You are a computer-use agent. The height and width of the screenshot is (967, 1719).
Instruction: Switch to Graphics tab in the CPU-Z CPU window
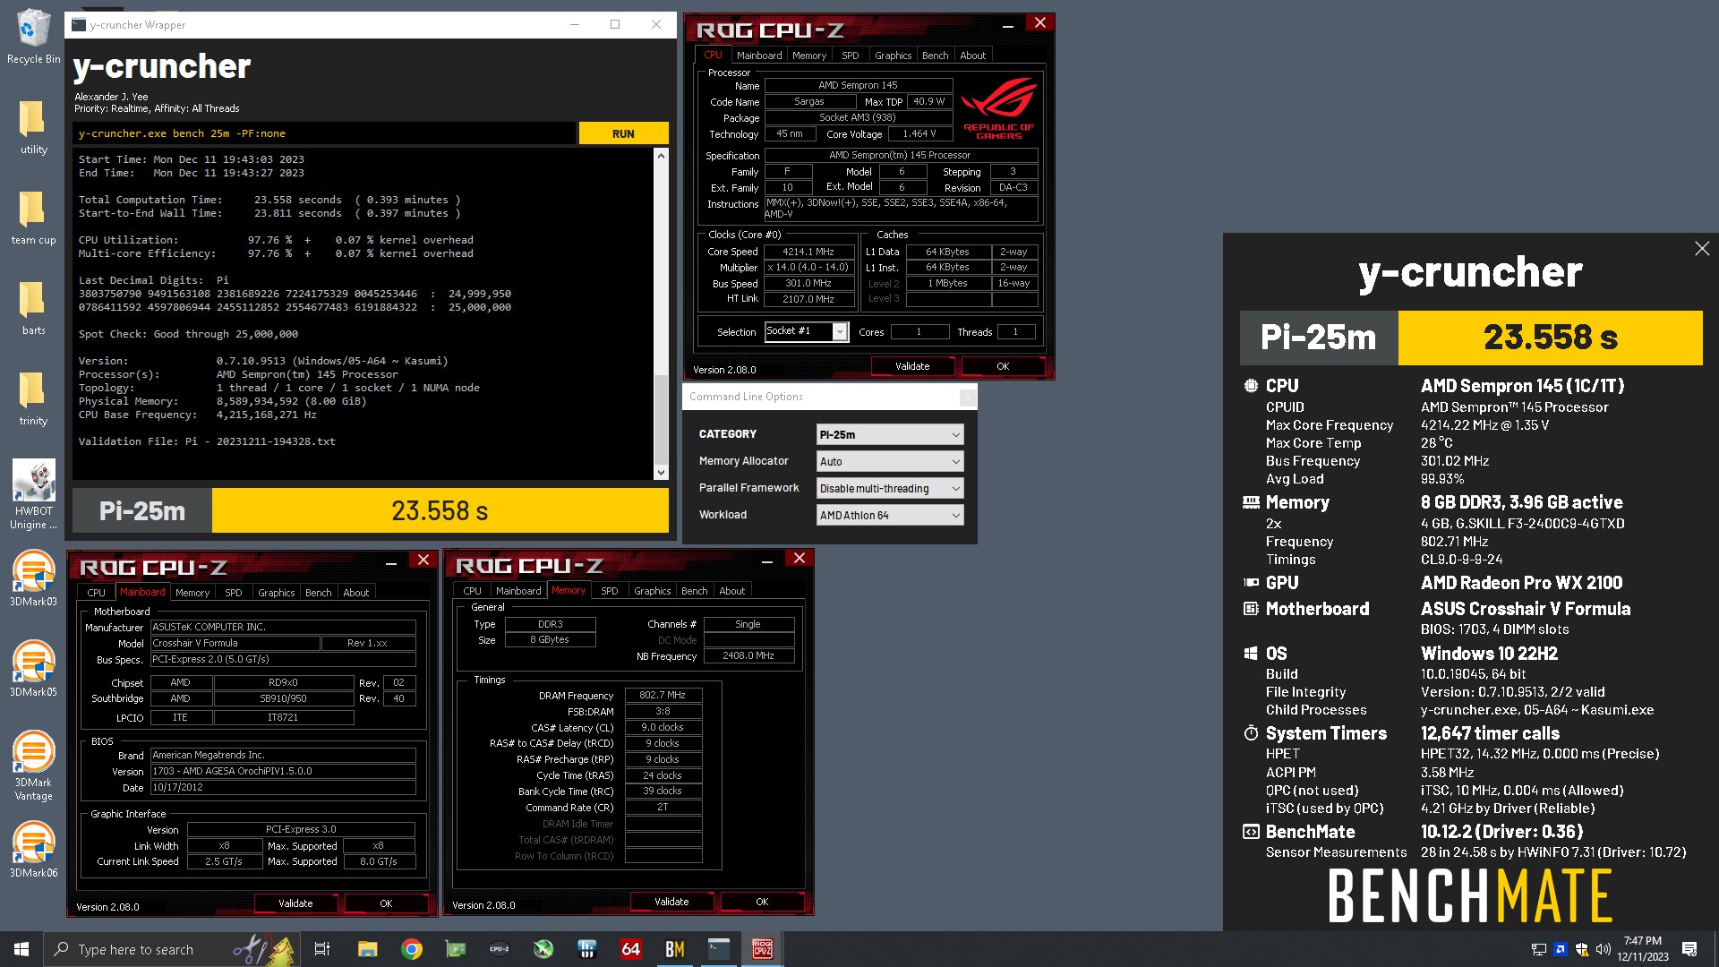tap(894, 56)
